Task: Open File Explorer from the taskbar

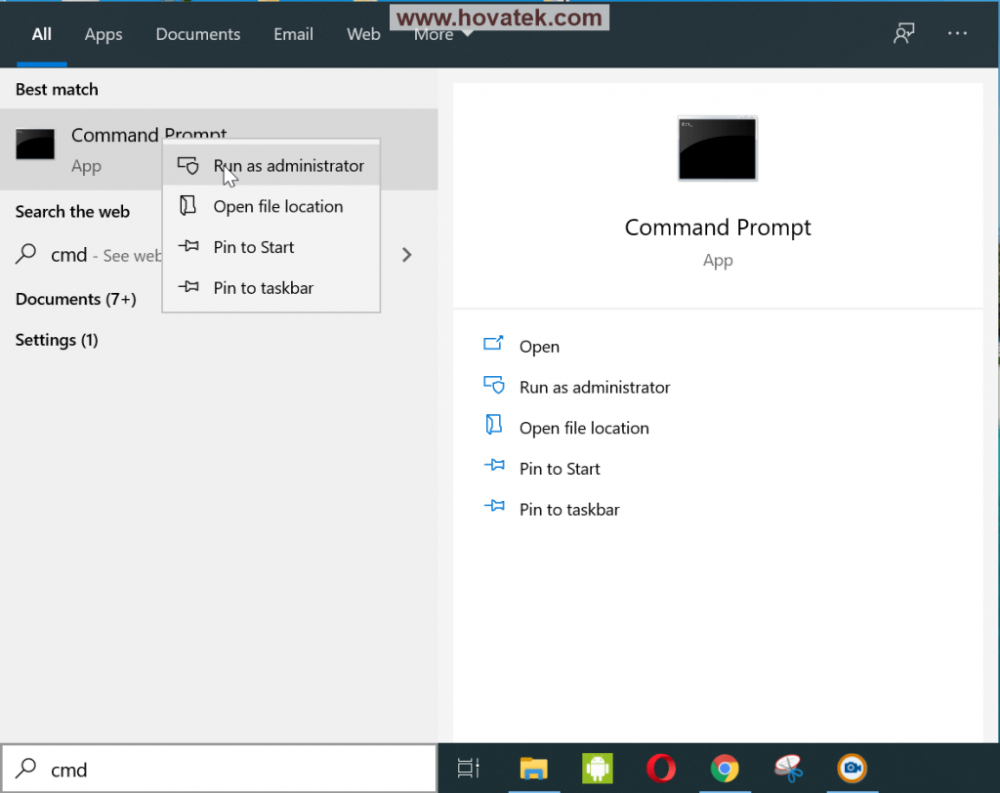Action: click(x=533, y=769)
